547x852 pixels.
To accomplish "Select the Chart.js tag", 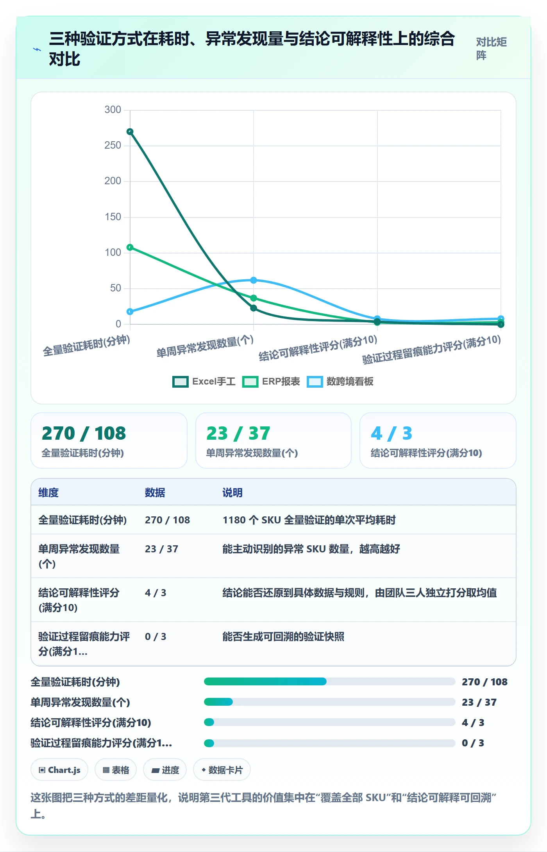I will [59, 770].
